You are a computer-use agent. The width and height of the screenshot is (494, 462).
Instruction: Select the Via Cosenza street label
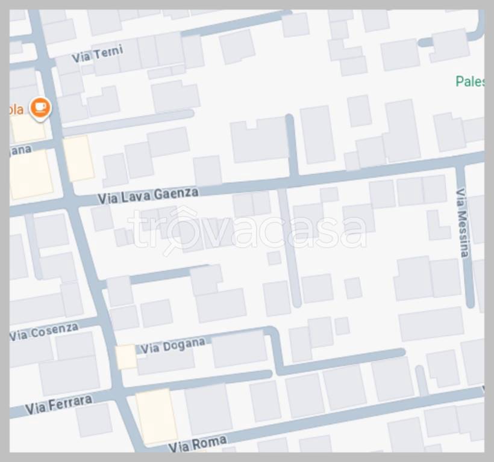point(44,332)
